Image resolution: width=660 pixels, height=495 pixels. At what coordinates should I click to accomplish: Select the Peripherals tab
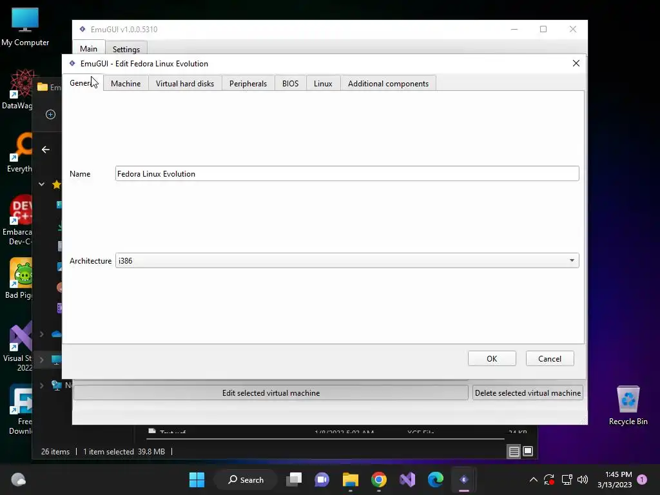click(248, 83)
